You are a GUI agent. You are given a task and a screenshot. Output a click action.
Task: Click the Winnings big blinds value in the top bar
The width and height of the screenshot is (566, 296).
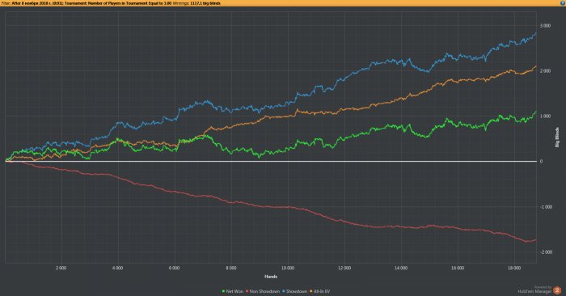205,3
